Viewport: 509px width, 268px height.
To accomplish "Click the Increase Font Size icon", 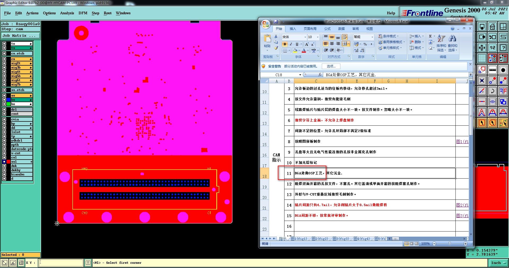I will click(307, 44).
